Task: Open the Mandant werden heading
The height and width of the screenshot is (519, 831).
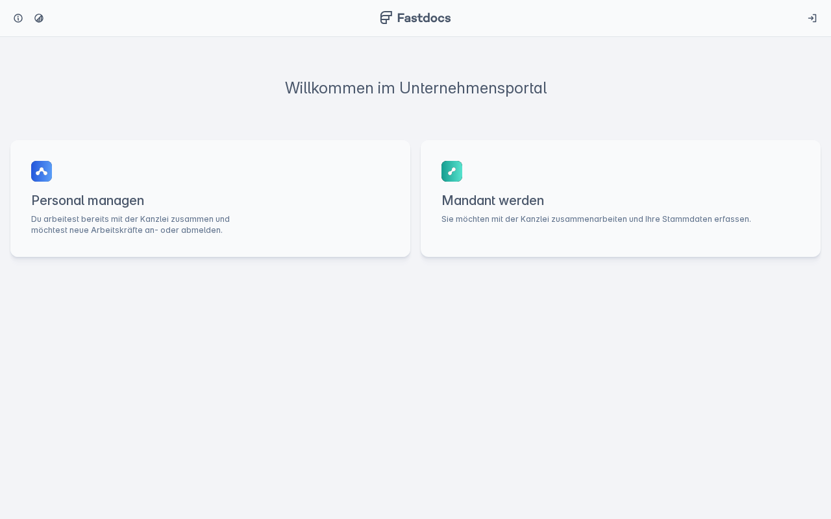Action: 493,200
